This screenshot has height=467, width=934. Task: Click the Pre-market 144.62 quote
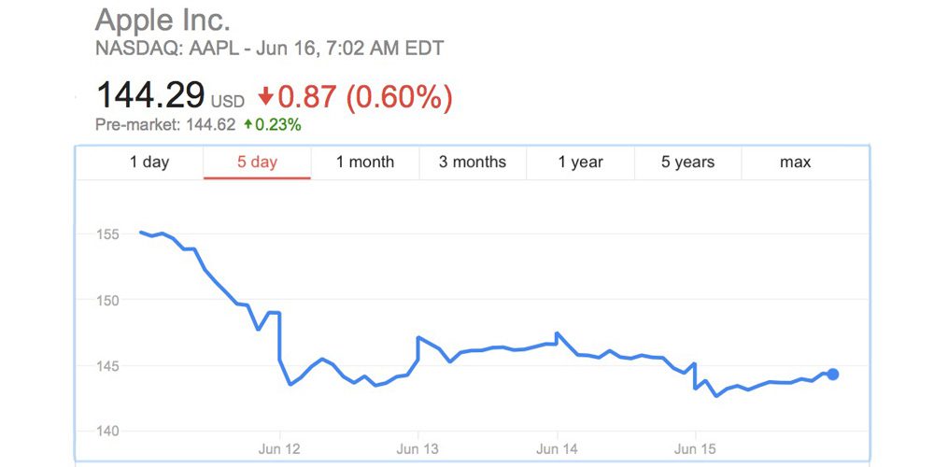pyautogui.click(x=165, y=124)
